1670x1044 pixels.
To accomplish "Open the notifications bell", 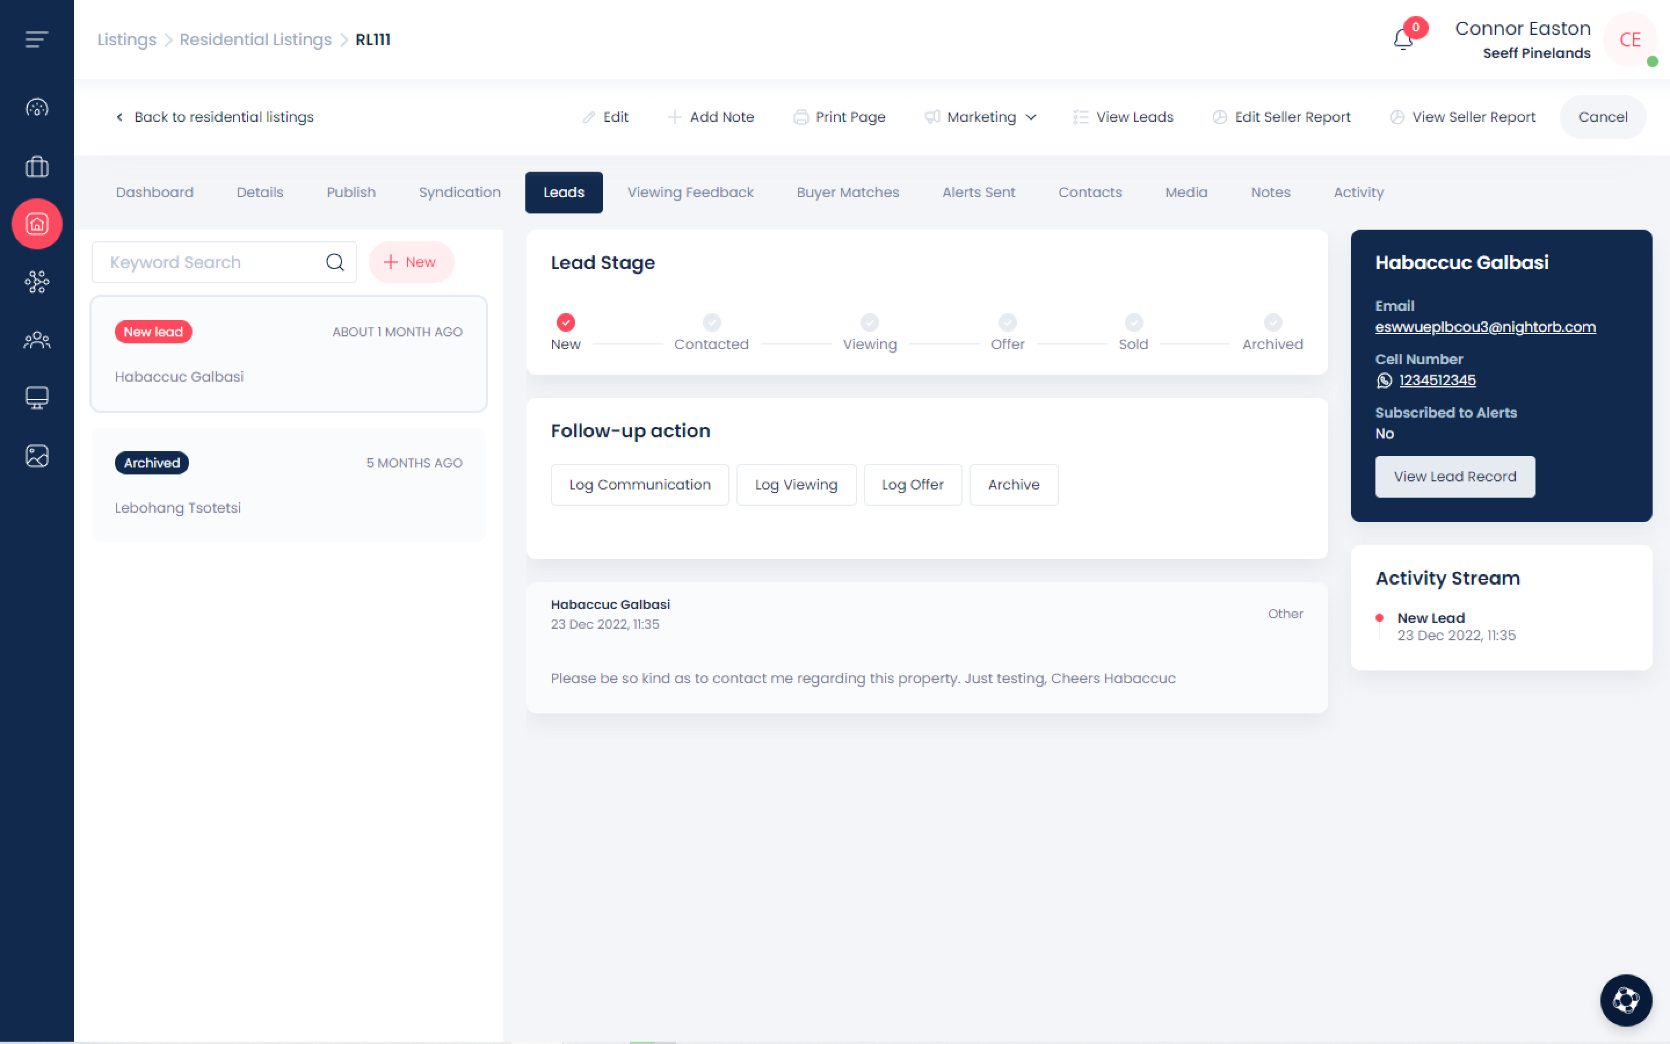I will coord(1403,40).
